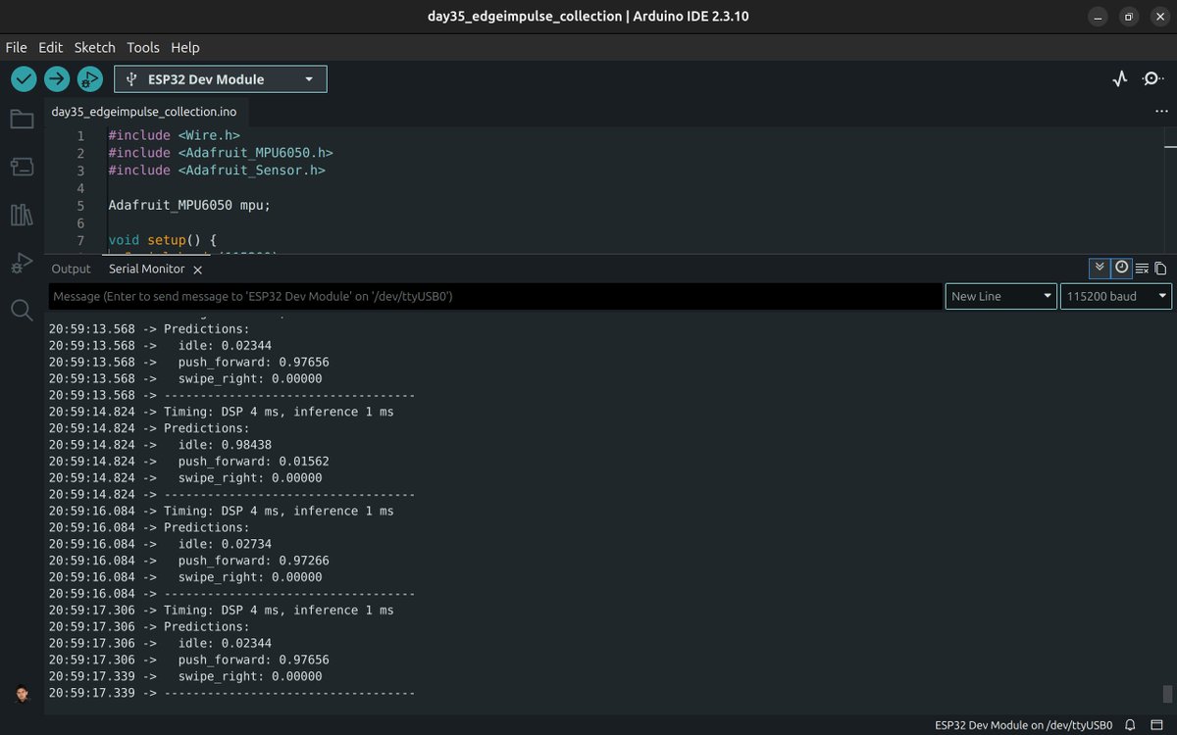The width and height of the screenshot is (1177, 735).
Task: Open the Search panel magnifier in sidebar
Action: coord(22,311)
